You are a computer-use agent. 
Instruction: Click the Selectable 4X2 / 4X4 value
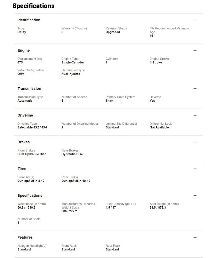tap(32, 127)
